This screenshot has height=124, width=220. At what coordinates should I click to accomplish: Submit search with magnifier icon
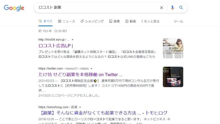181,8
